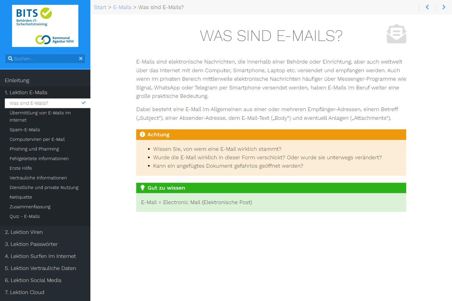Open Phishing und Pharming page
Image resolution: width=452 pixels, height=301 pixels.
(34, 149)
